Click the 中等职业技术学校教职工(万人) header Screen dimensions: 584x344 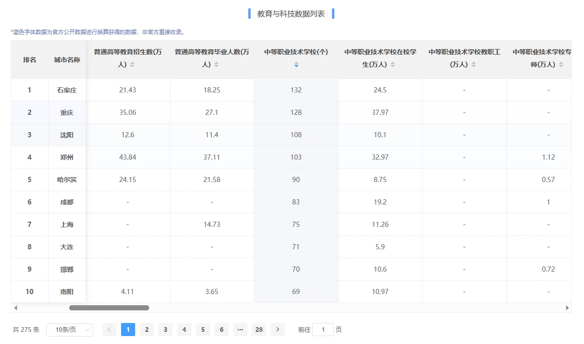click(x=464, y=58)
